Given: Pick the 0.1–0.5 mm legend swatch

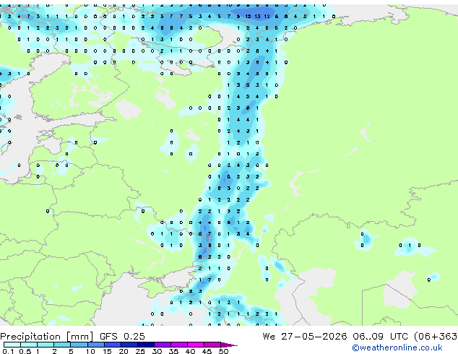Looking at the screenshot, I should 12,345.
